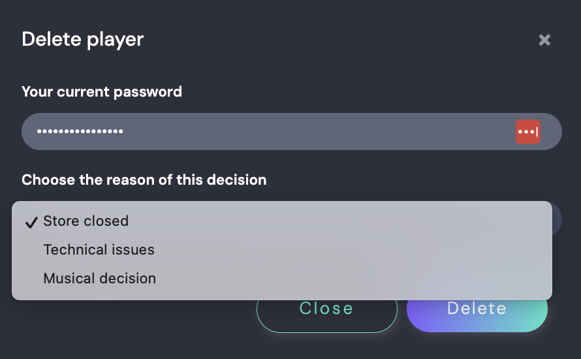Click the checkmark beside Store closed
This screenshot has height=359, width=581.
pos(31,222)
